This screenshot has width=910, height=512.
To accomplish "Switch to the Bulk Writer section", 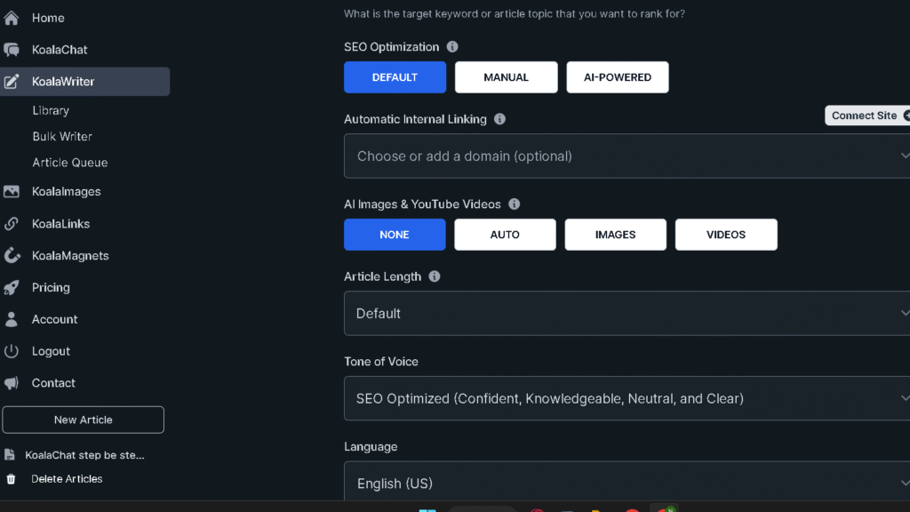I will (x=60, y=136).
